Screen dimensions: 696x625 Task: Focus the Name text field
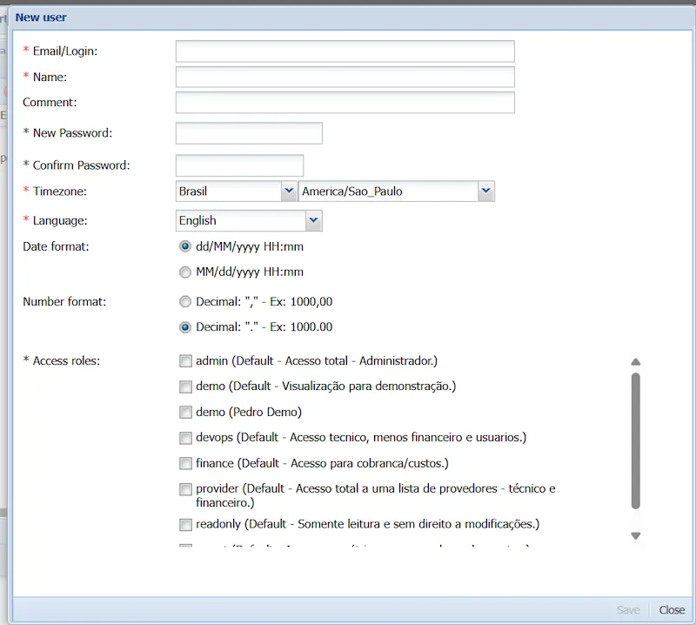[345, 77]
